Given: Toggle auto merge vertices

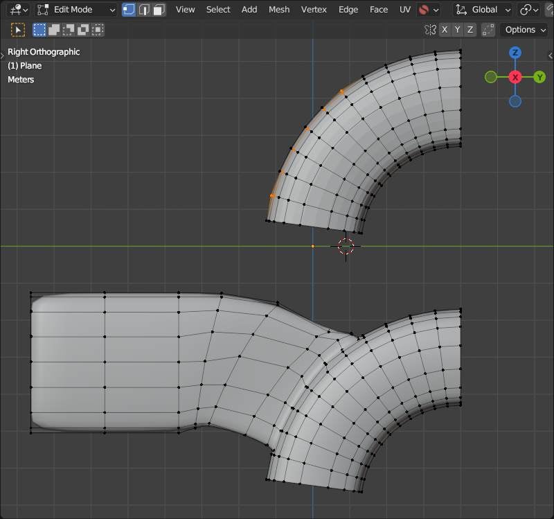Looking at the screenshot, I should [489, 30].
